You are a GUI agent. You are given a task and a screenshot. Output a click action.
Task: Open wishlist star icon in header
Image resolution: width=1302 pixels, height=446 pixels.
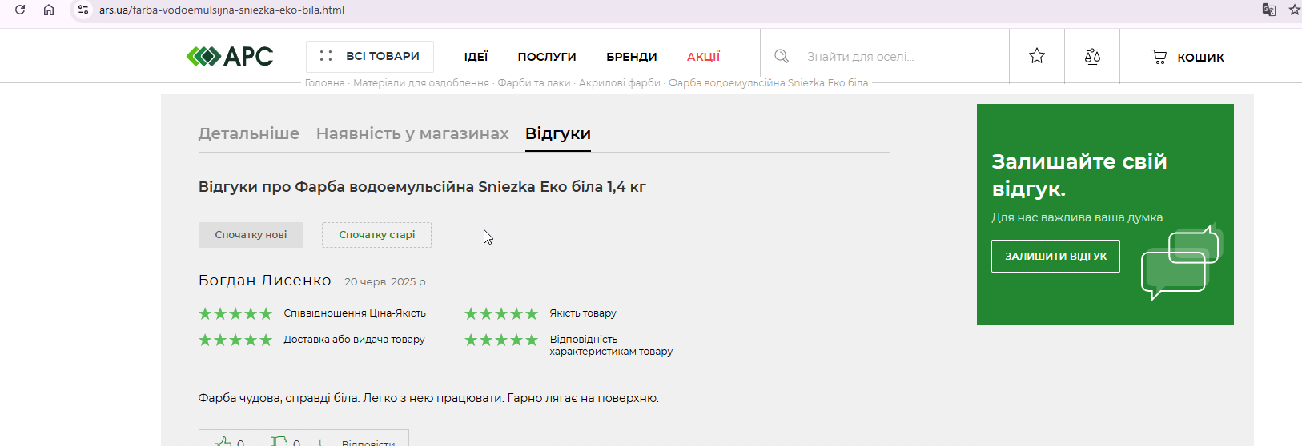1037,56
